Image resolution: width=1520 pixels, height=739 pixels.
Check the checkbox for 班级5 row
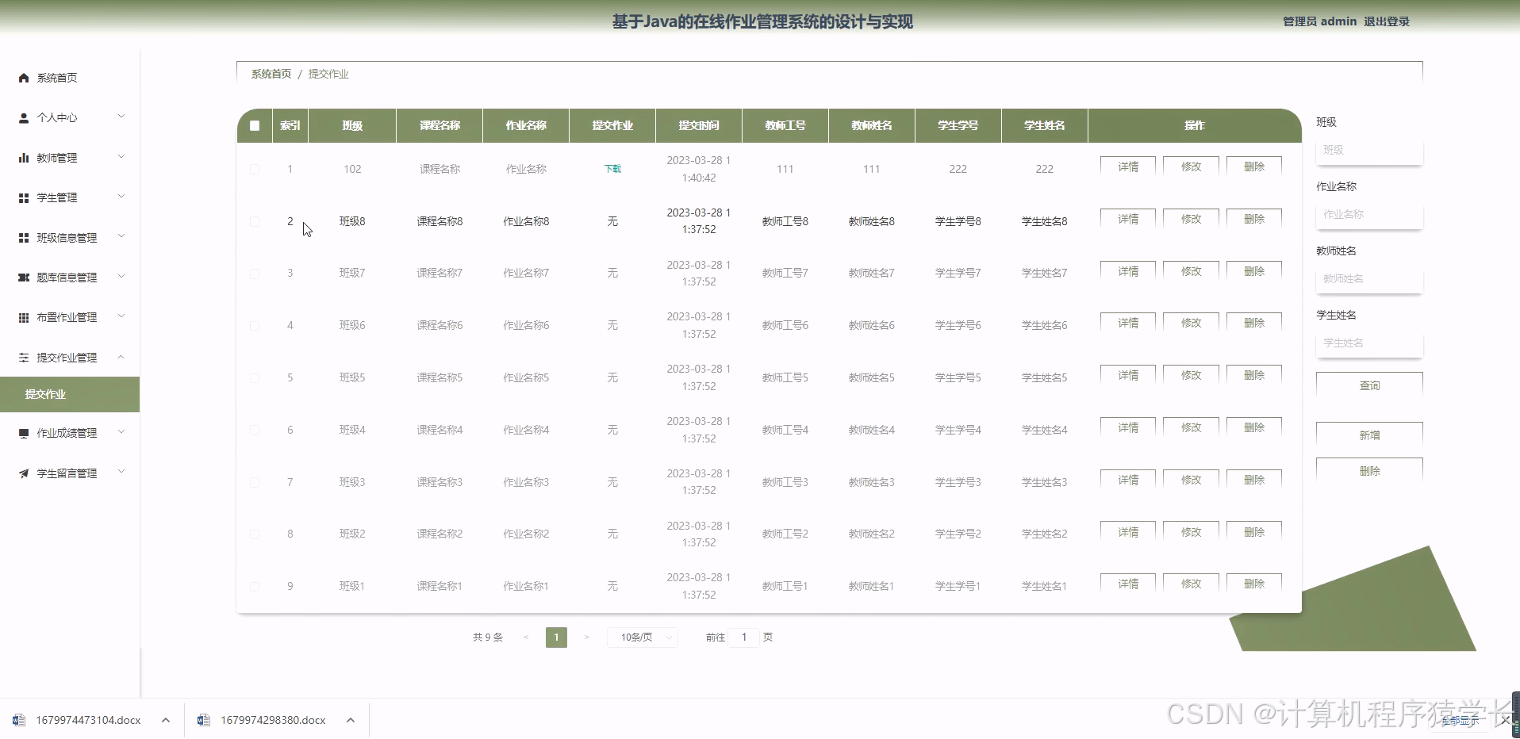255,378
